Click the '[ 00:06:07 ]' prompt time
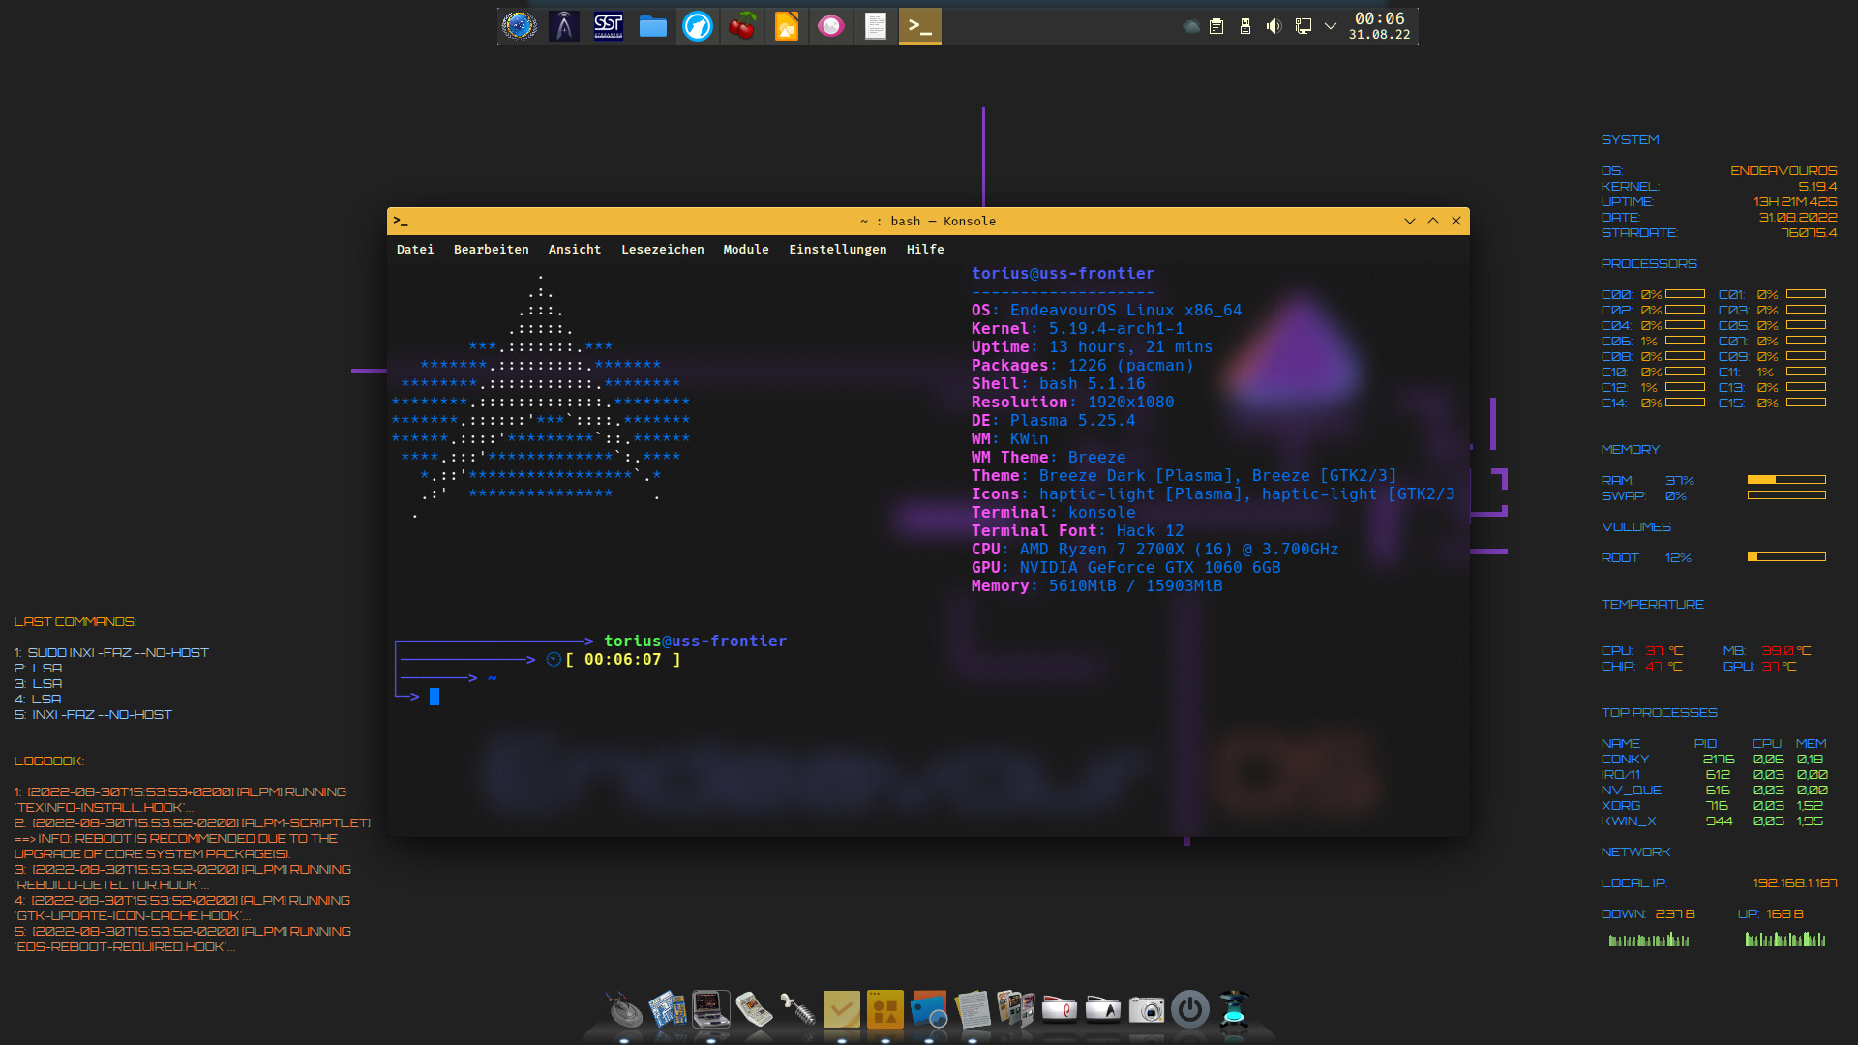Image resolution: width=1858 pixels, height=1045 pixels. point(623,660)
